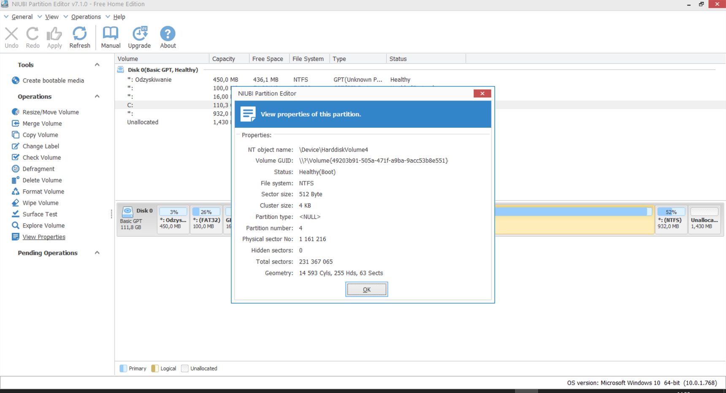Select the Format Volume icon
The image size is (726, 393).
16,191
